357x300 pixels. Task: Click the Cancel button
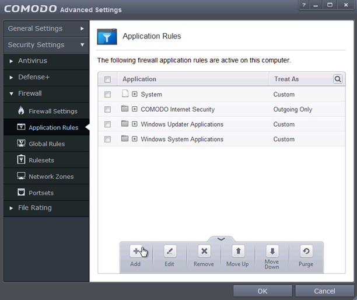click(x=324, y=291)
